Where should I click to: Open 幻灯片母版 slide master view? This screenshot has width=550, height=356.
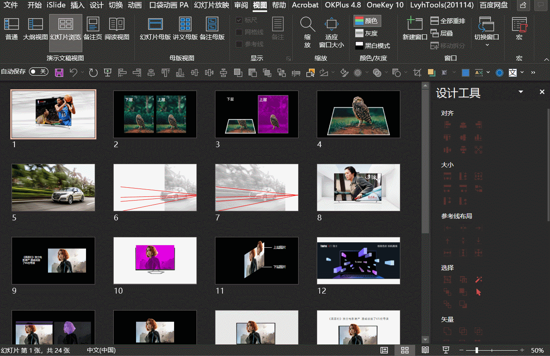point(155,29)
